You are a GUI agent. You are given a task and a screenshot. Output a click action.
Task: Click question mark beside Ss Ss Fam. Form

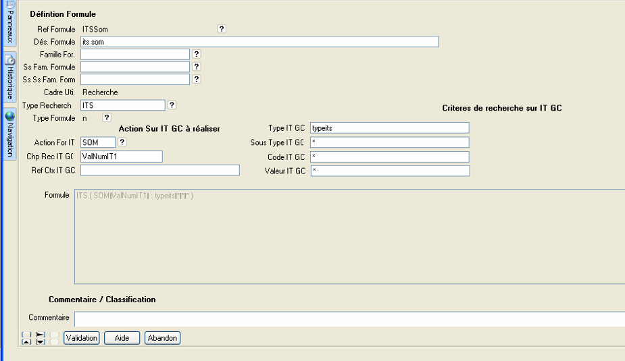tap(197, 79)
